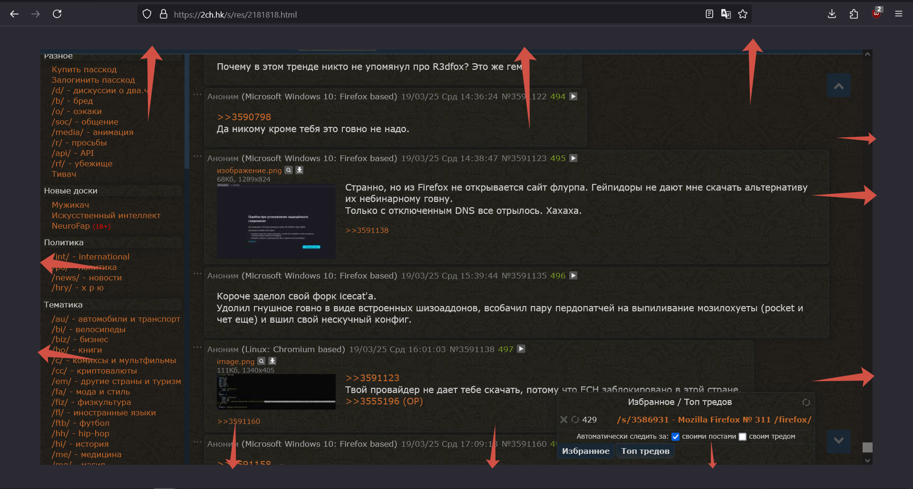
Task: Open the three-dot menu of the 17:09 post
Action: 197,441
